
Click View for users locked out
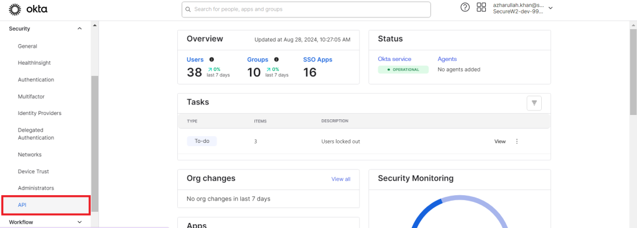500,141
